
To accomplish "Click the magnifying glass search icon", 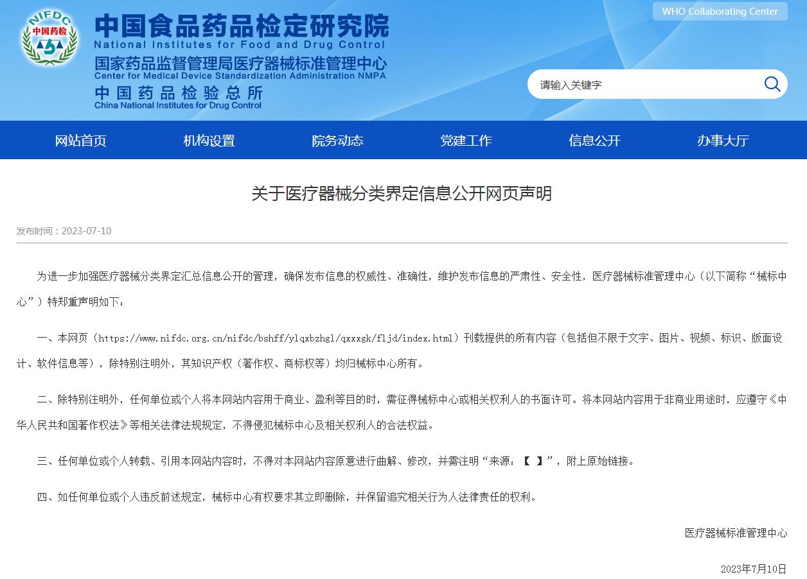I will coord(772,84).
